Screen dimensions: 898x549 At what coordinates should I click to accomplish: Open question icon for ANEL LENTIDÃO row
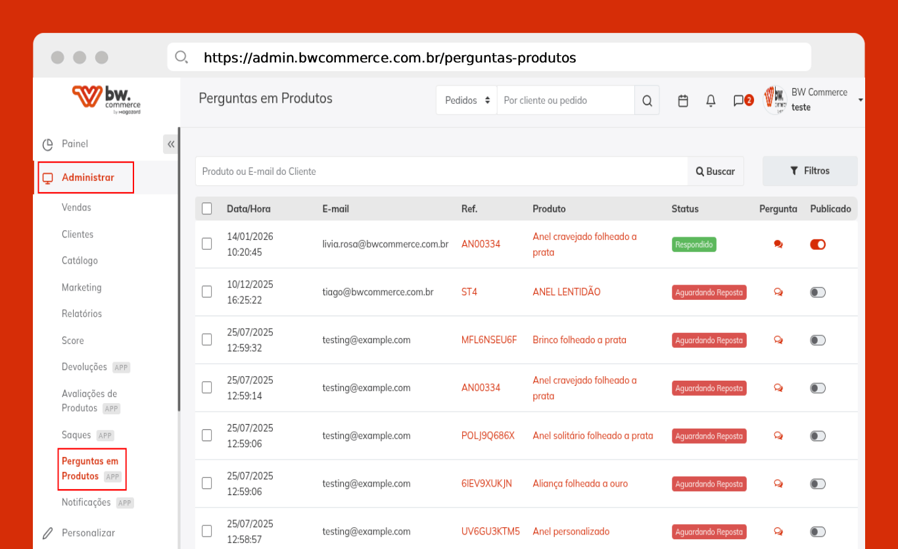point(778,293)
